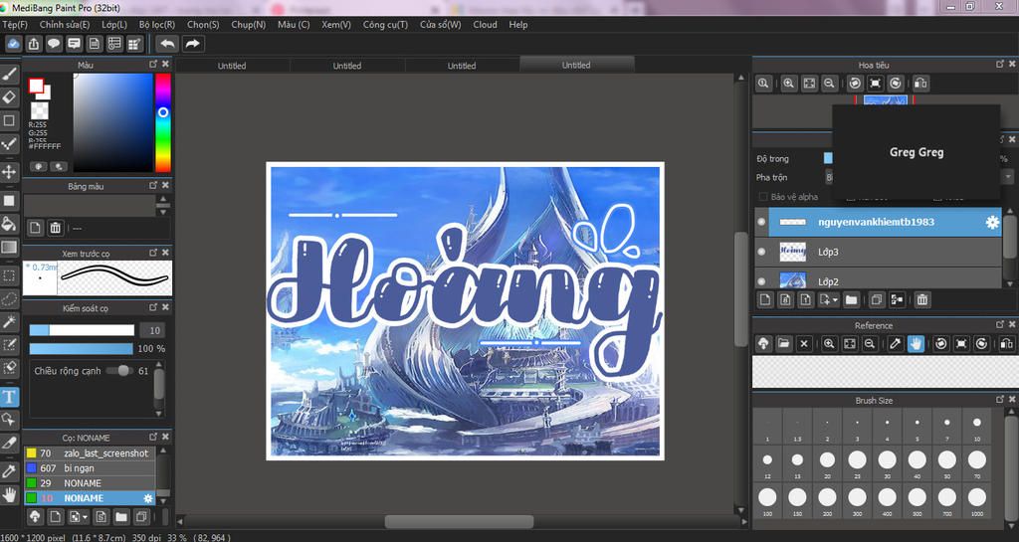The height and width of the screenshot is (542, 1019).
Task: Click the transparent color swatch
Action: coord(40,110)
